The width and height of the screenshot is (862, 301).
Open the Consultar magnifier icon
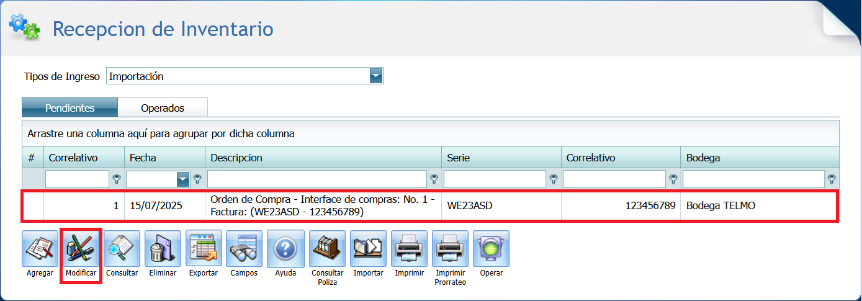pos(122,249)
